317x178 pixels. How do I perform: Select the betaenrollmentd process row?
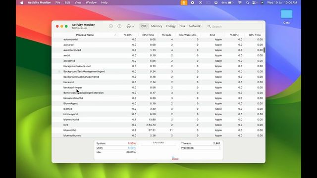pyautogui.click(x=158, y=98)
